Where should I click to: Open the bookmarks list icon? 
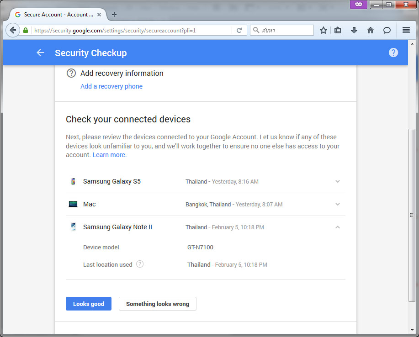338,30
